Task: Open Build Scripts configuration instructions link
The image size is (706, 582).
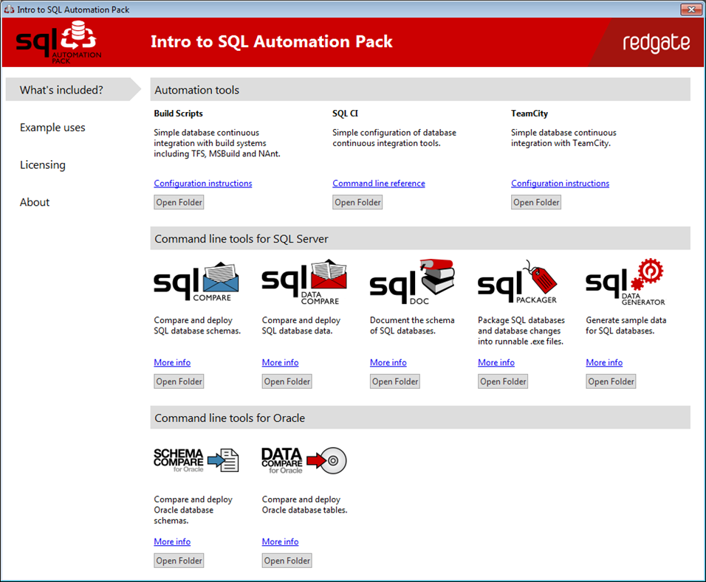Action: point(203,184)
